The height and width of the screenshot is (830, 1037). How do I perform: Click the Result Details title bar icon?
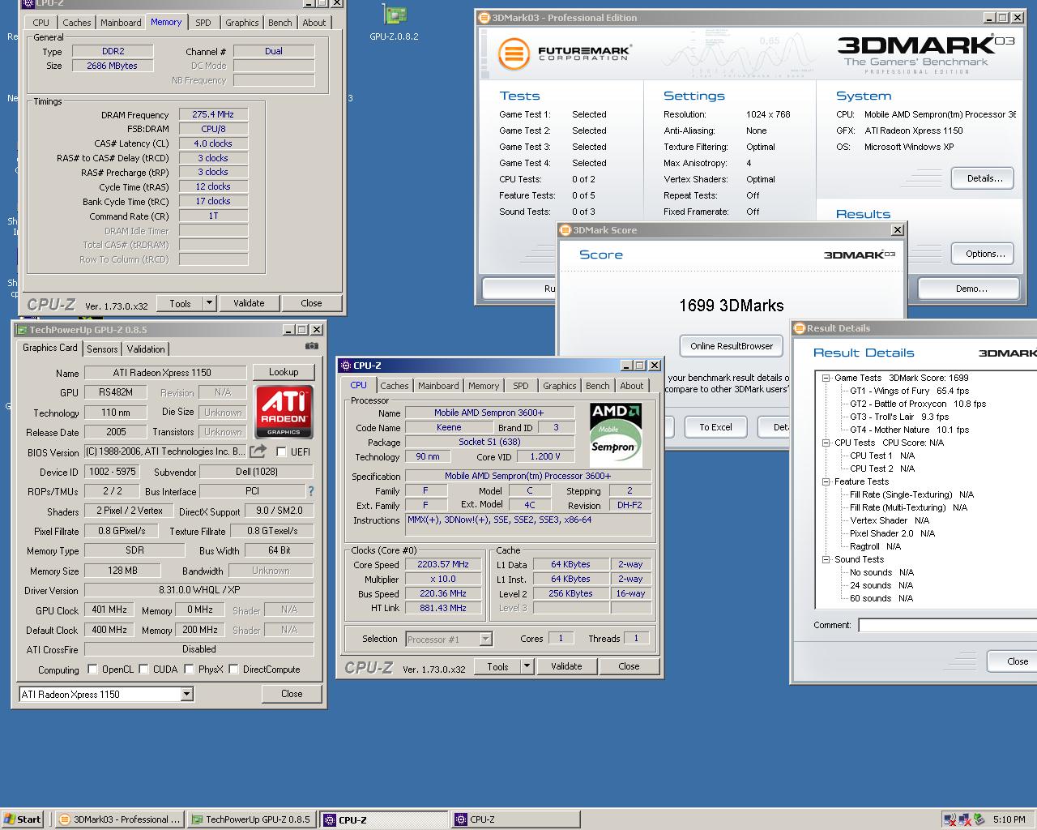pyautogui.click(x=800, y=328)
